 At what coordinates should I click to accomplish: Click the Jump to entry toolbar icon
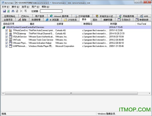[26, 11]
